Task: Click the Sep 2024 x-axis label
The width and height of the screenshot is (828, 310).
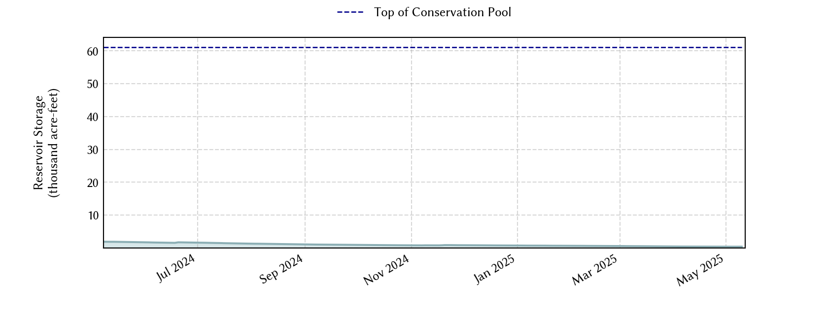Action: (281, 269)
